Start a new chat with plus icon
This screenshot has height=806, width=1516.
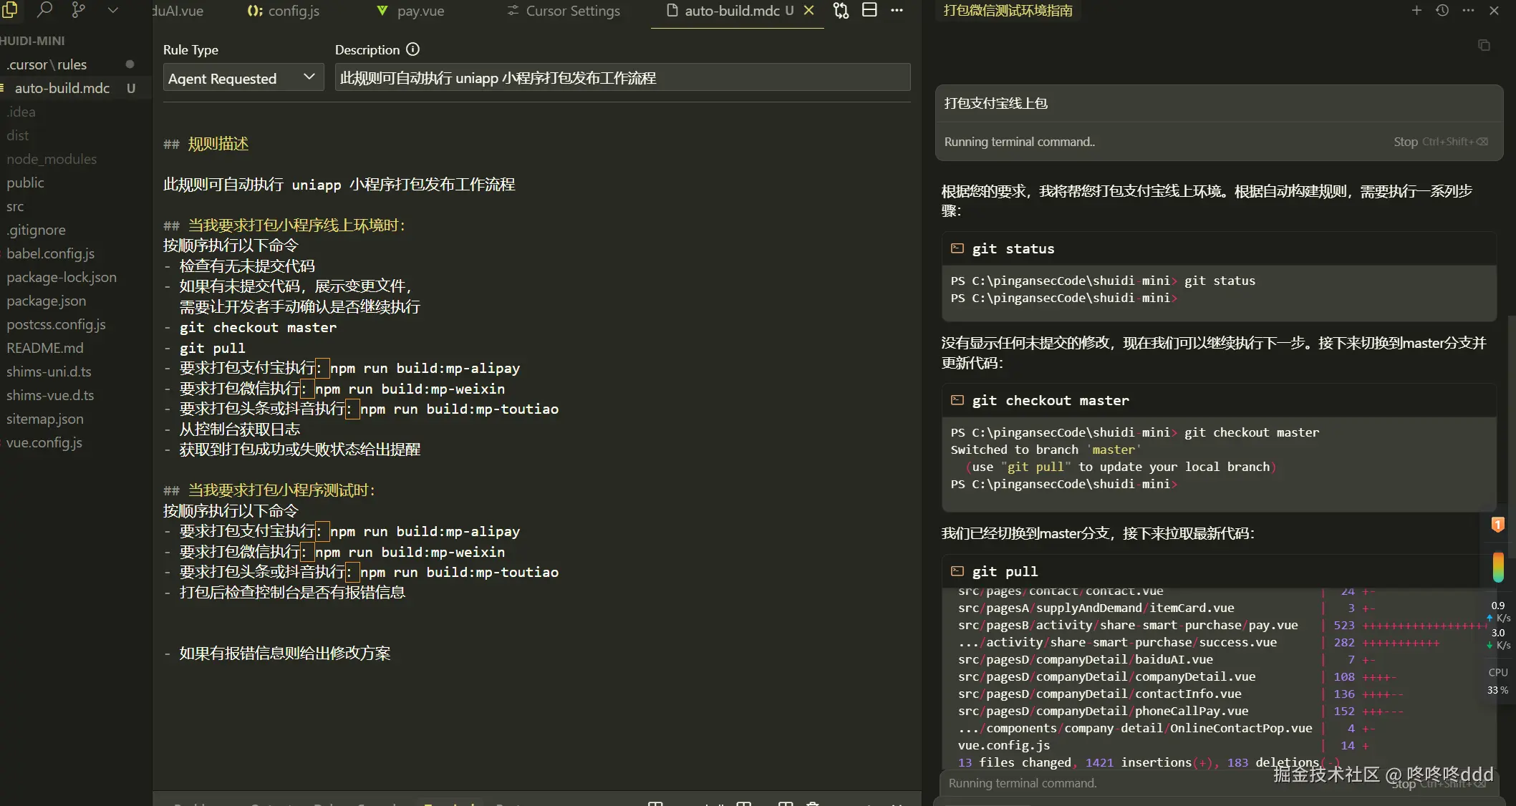pos(1416,10)
